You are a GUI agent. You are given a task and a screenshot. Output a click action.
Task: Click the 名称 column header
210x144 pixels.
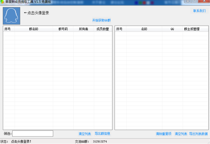click(144, 29)
